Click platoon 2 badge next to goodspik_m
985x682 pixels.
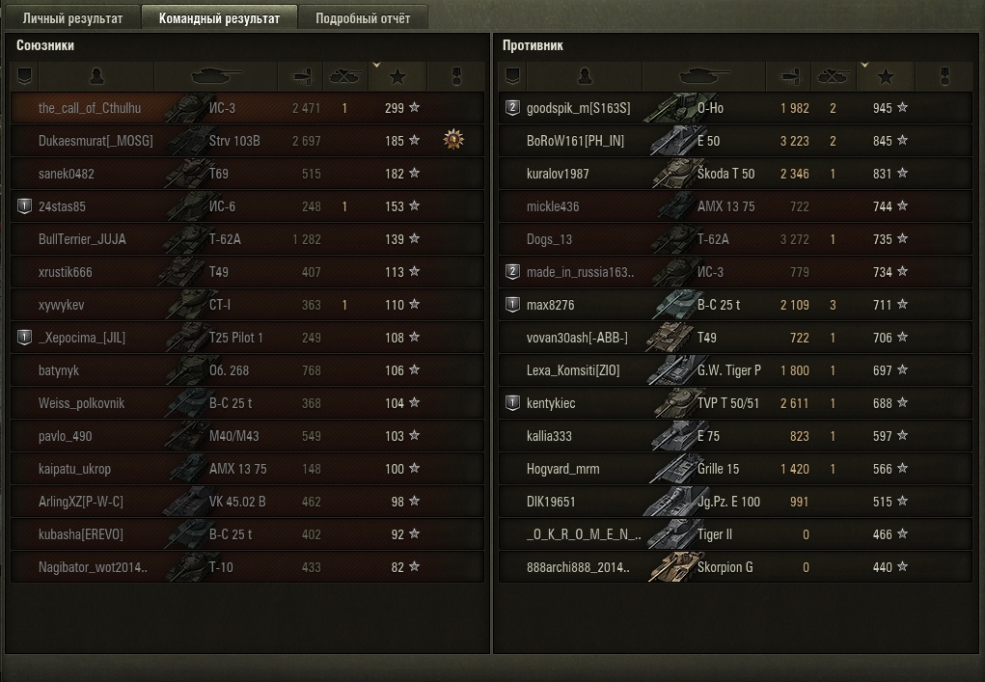tap(512, 107)
